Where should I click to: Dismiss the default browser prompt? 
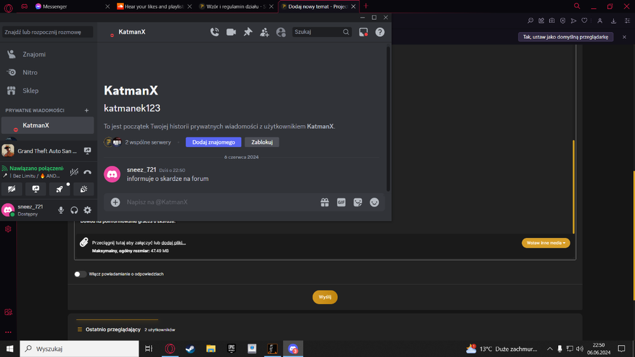[624, 37]
